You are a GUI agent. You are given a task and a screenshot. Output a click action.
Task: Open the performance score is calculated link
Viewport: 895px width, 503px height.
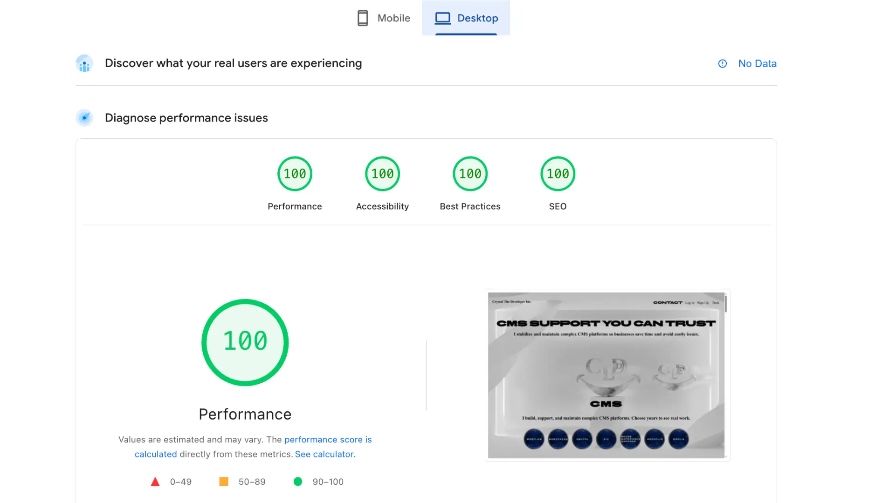pos(328,440)
